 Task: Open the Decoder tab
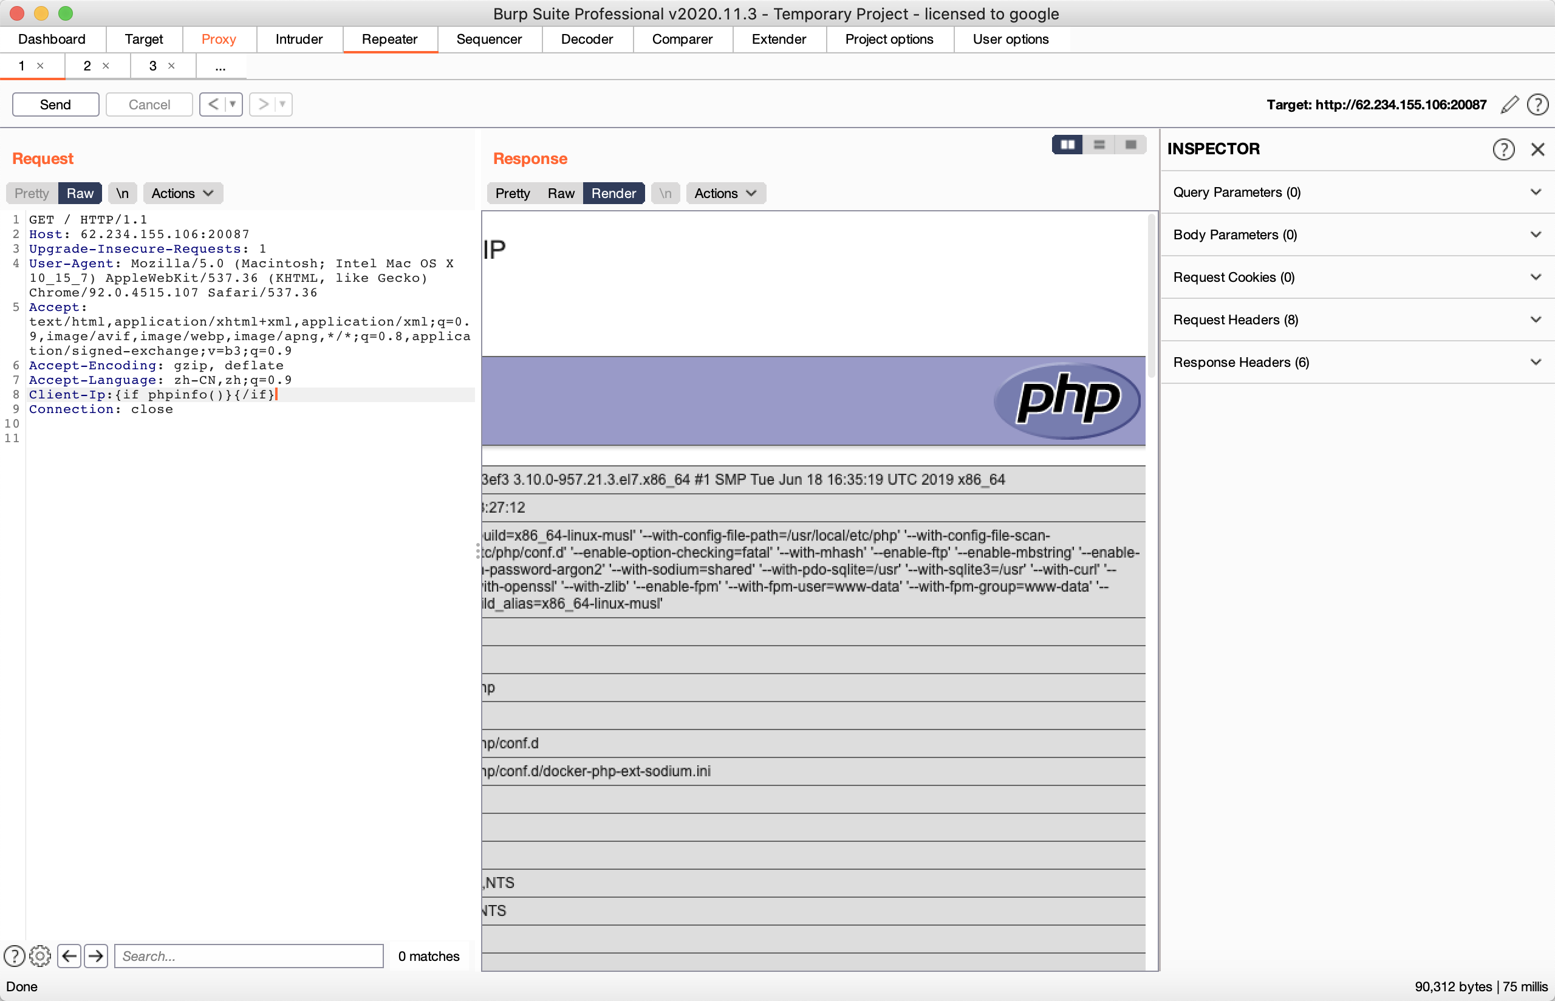(x=587, y=39)
